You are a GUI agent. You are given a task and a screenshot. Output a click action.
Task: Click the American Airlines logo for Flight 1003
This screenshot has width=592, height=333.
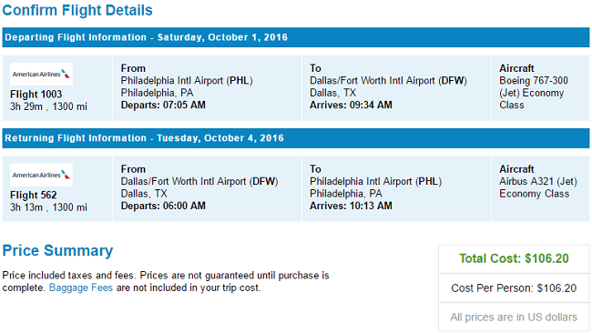click(x=41, y=74)
